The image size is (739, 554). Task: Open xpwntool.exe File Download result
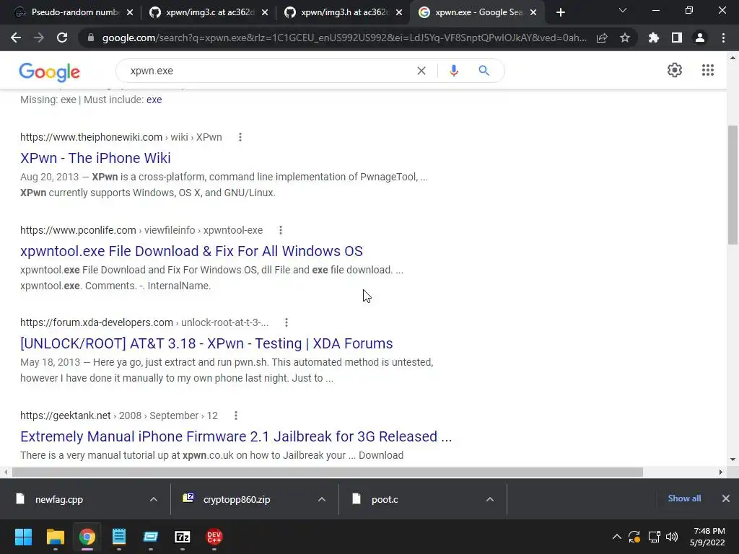[x=191, y=251]
